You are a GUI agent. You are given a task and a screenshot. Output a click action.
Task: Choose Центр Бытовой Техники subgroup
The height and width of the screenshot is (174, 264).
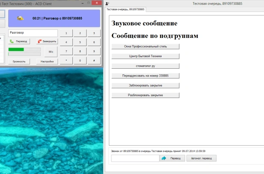click(145, 56)
